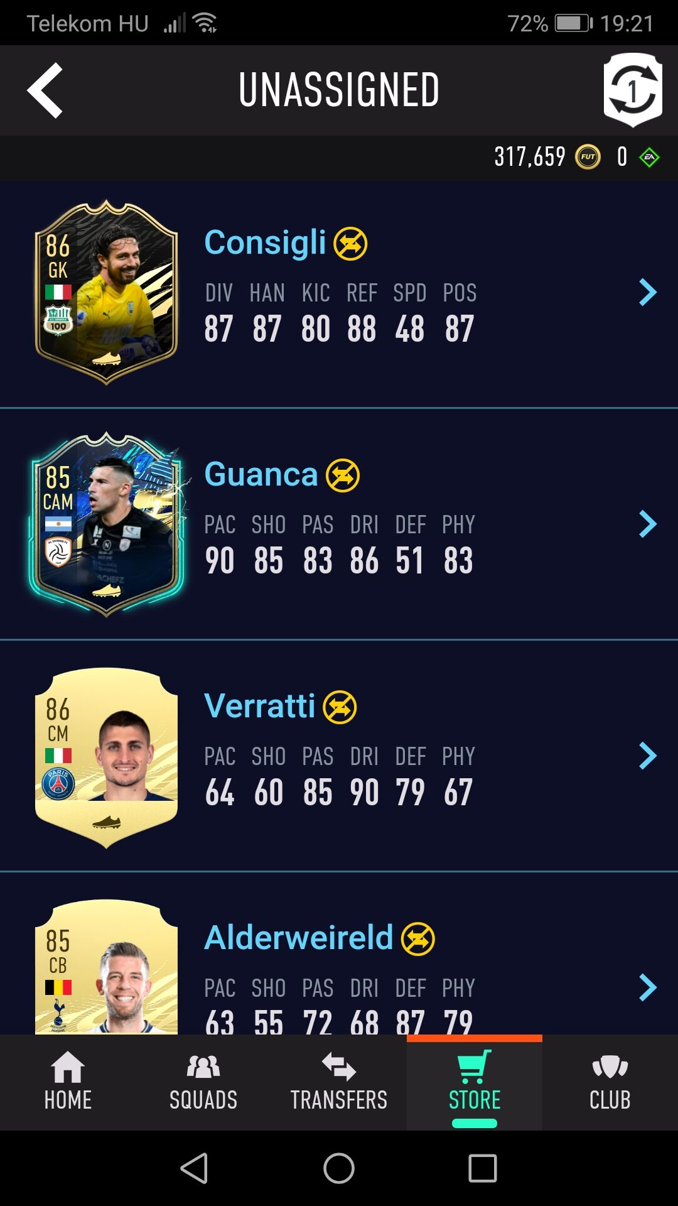Open the Home tab
Image resolution: width=678 pixels, height=1206 pixels.
[68, 1082]
